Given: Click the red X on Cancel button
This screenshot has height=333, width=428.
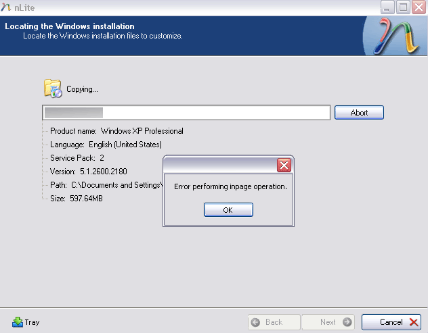Looking at the screenshot, I should click(414, 322).
